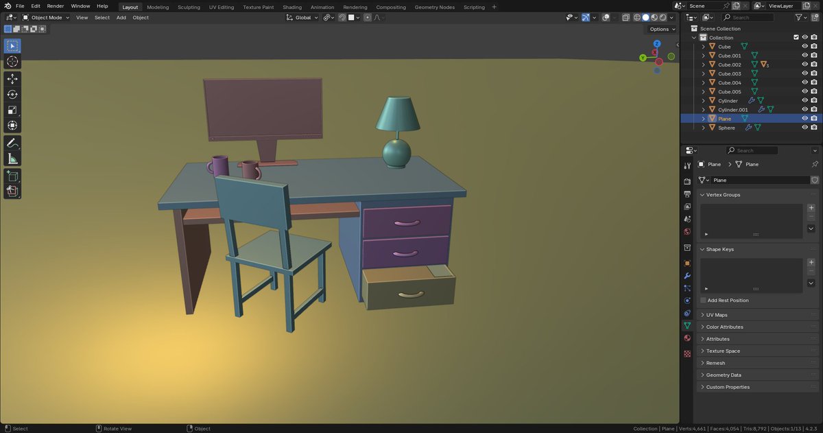The image size is (823, 433).
Task: Select the Measure tool
Action: [12, 159]
